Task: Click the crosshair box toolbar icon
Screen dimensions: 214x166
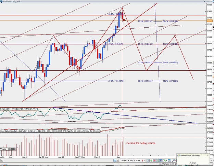Action: [148, 161]
